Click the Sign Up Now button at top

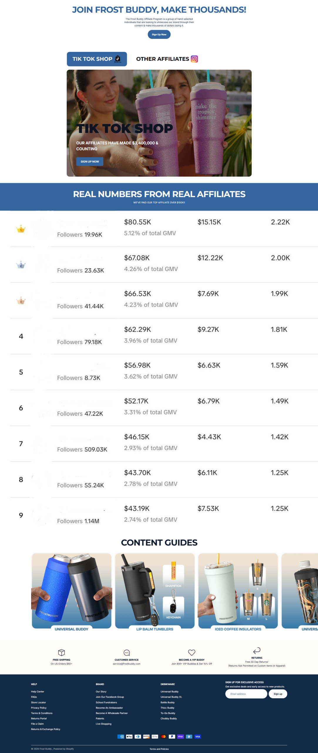click(159, 34)
